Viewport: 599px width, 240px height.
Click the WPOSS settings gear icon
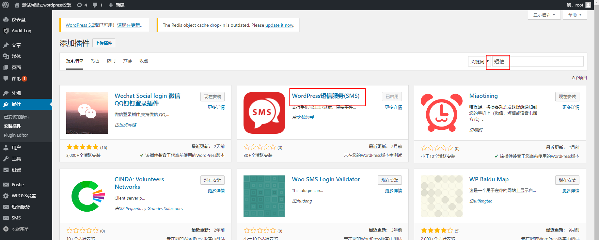point(6,196)
